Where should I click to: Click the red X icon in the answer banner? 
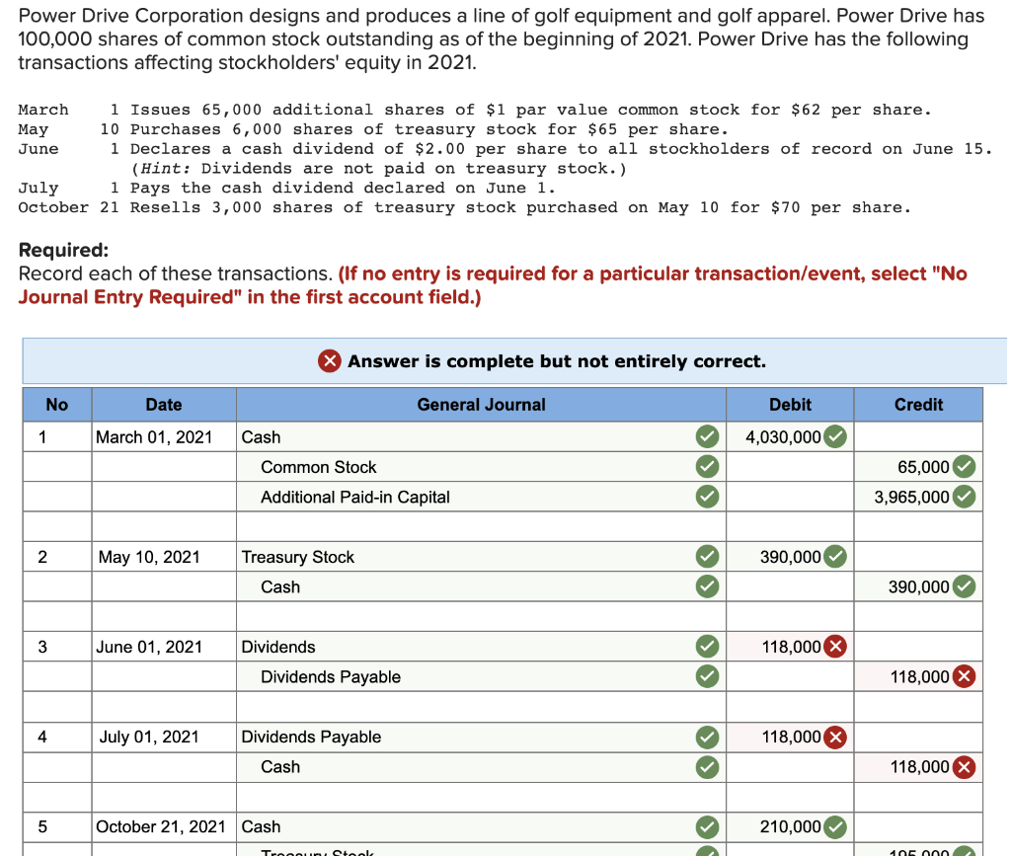click(330, 361)
